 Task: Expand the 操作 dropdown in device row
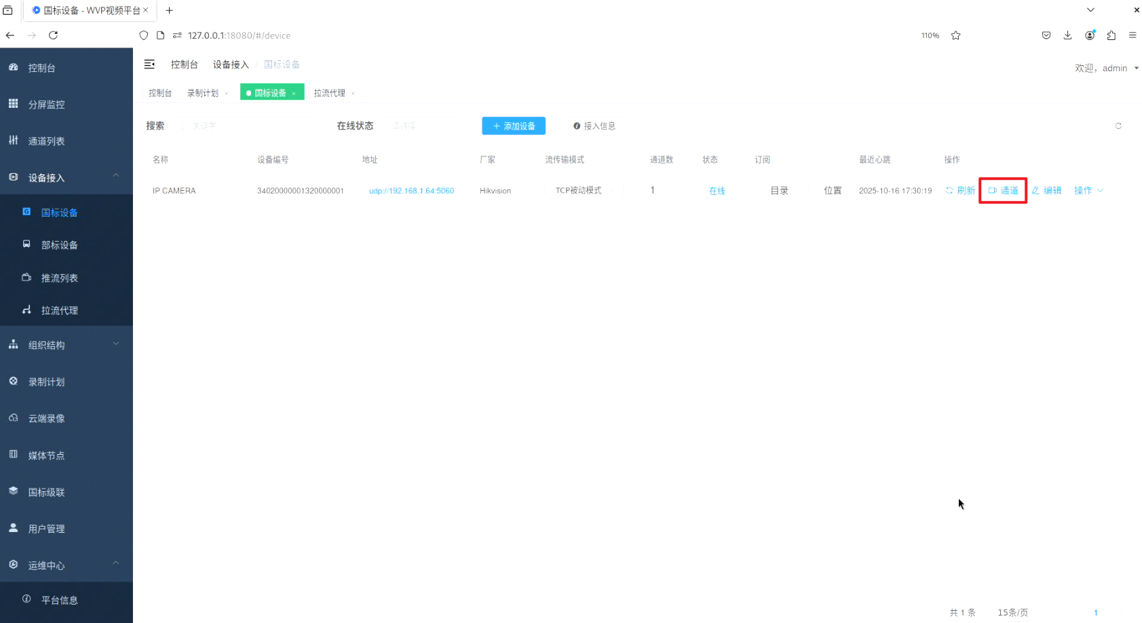1088,191
